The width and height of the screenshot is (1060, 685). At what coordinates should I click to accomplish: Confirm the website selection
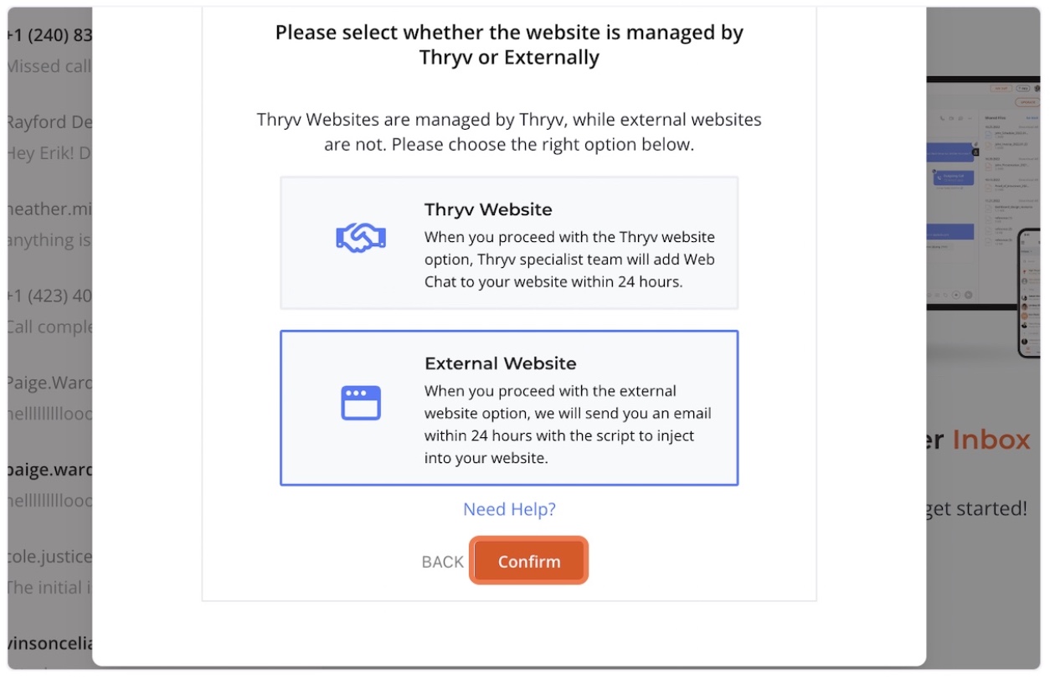pos(529,561)
